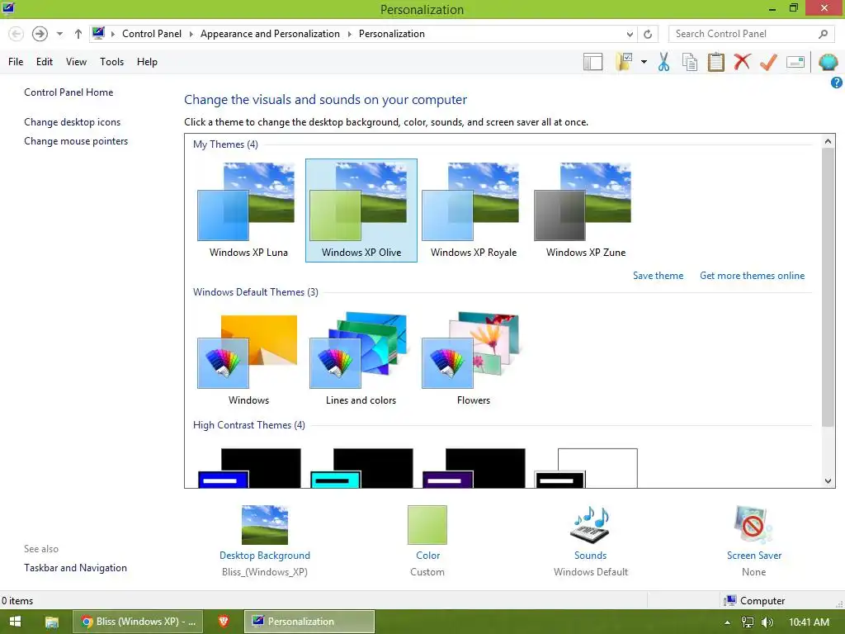Select the Windows XP Zune theme
The width and height of the screenshot is (845, 634).
(586, 211)
